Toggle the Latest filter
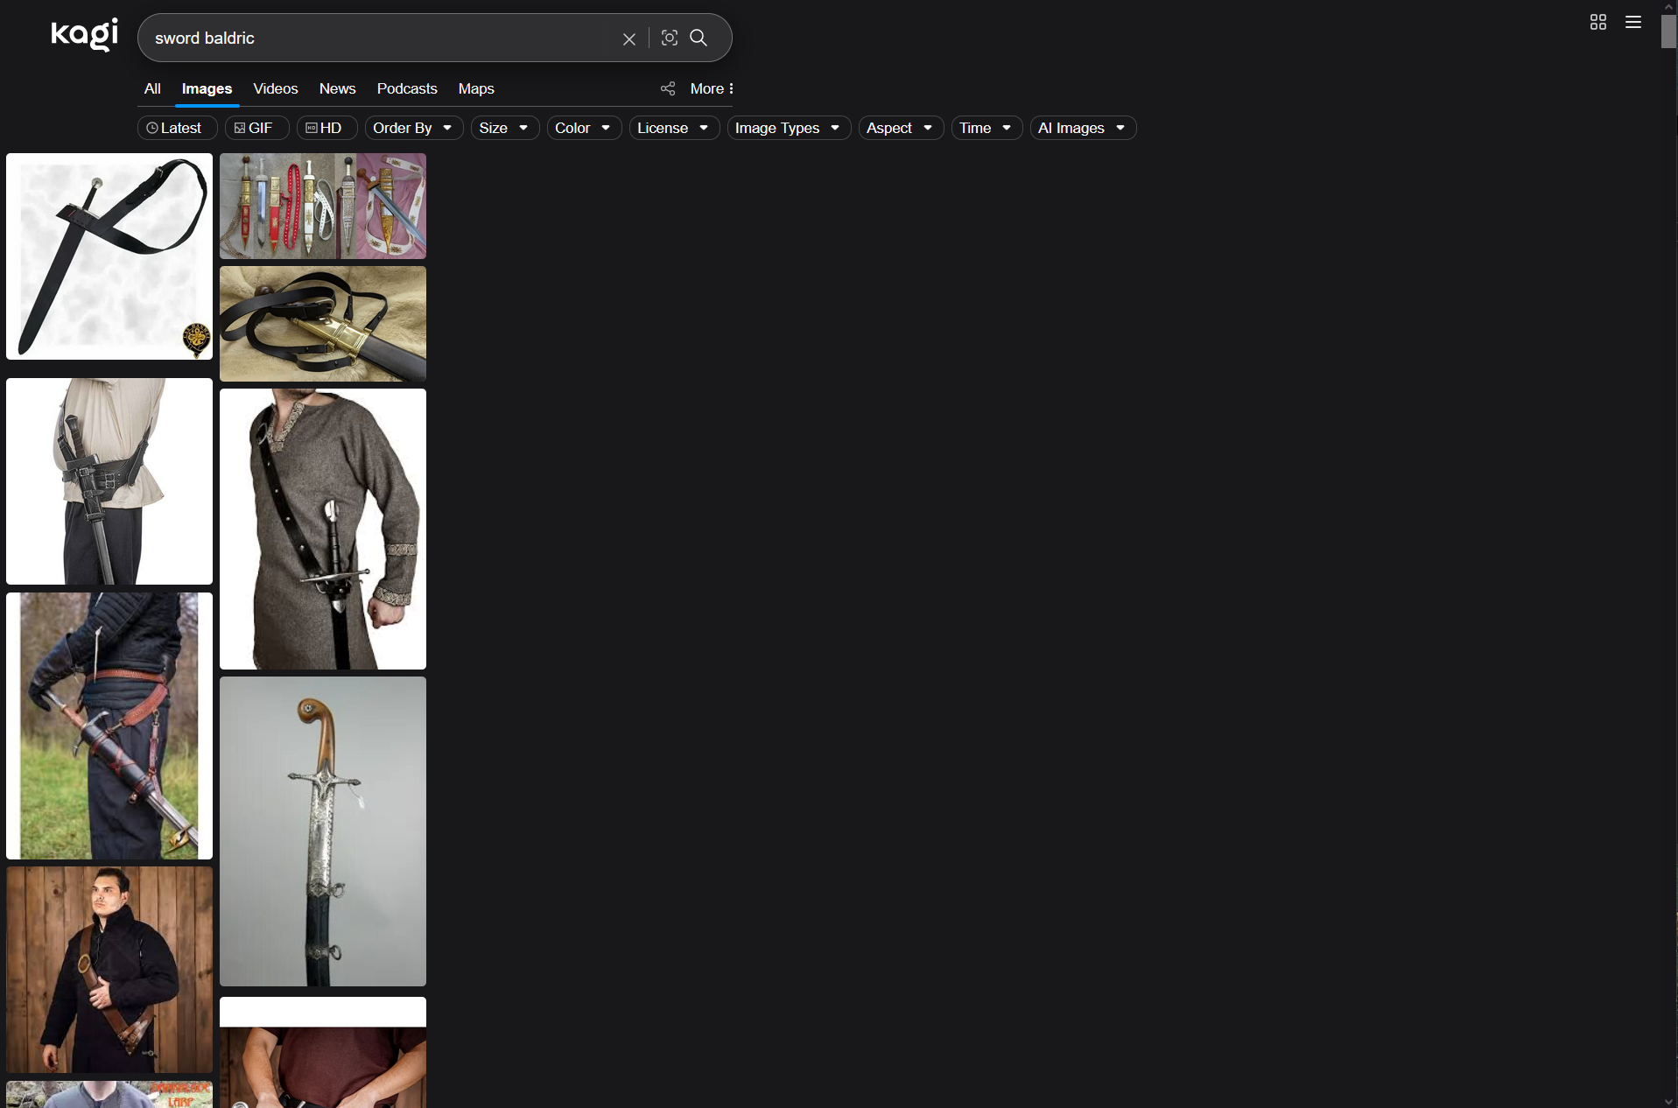 point(177,128)
